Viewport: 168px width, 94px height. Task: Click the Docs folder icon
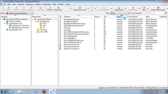tap(41, 23)
